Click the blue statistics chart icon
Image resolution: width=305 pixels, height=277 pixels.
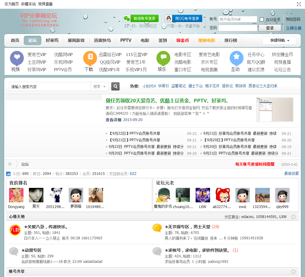click(8, 174)
